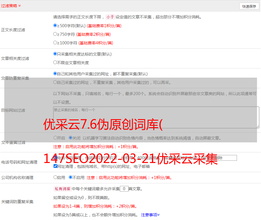Select the ≥750字符 radio option
The width and height of the screenshot is (261, 220).
pos(55,34)
